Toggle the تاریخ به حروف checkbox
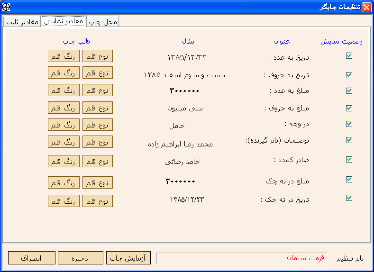Viewport: 374px width, 272px height. coord(349,75)
